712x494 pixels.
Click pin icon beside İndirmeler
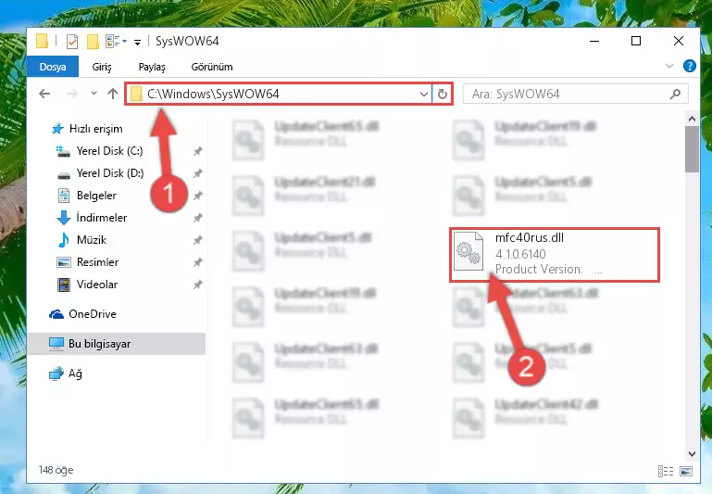197,218
